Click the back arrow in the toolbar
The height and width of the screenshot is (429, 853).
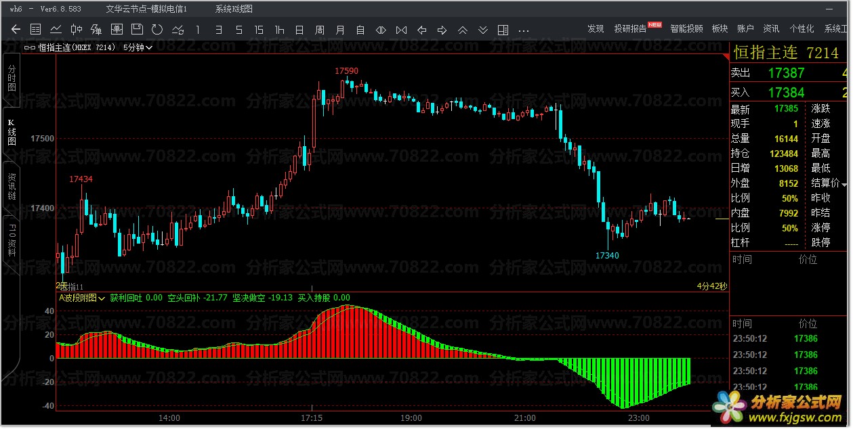click(16, 29)
